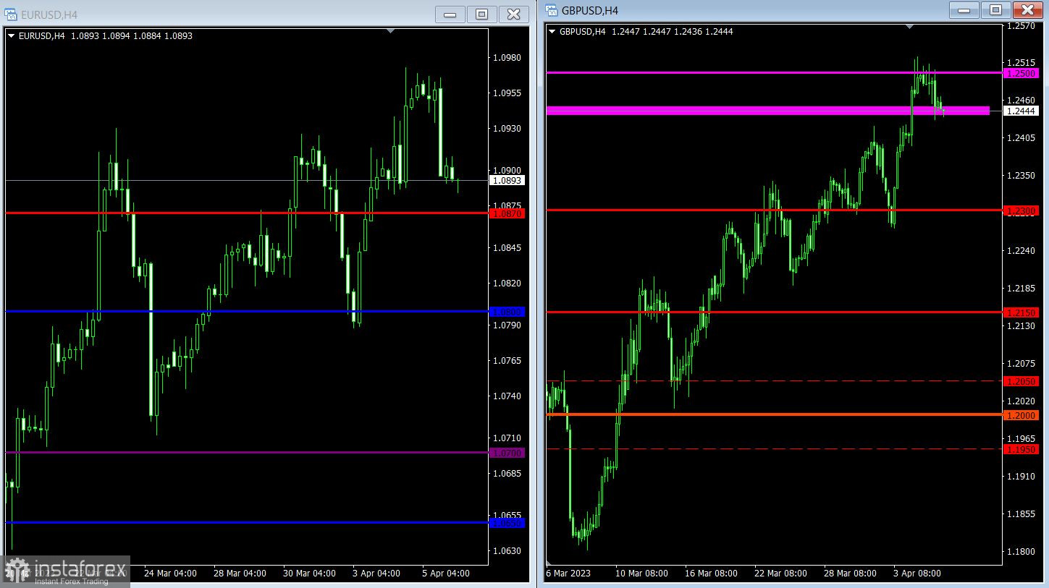
Task: Click the 1.0955 scale value on EURUSD
Action: 507,93
